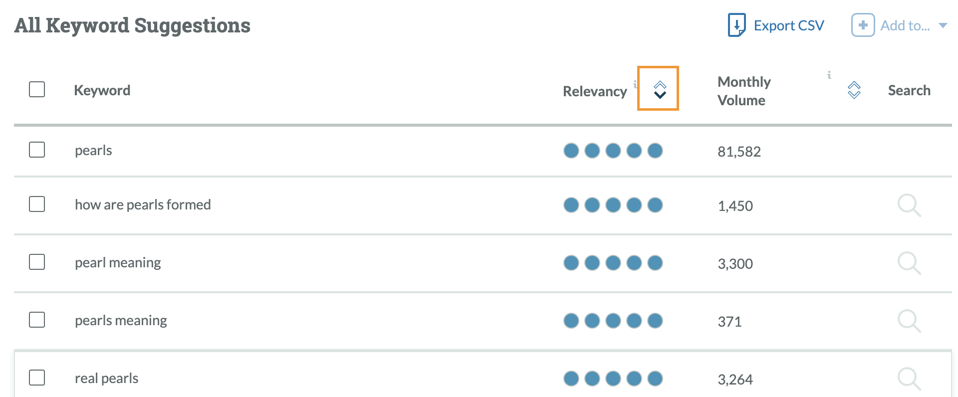Click the search icon for 'real pearls'
The height and width of the screenshot is (397, 958).
point(909,379)
